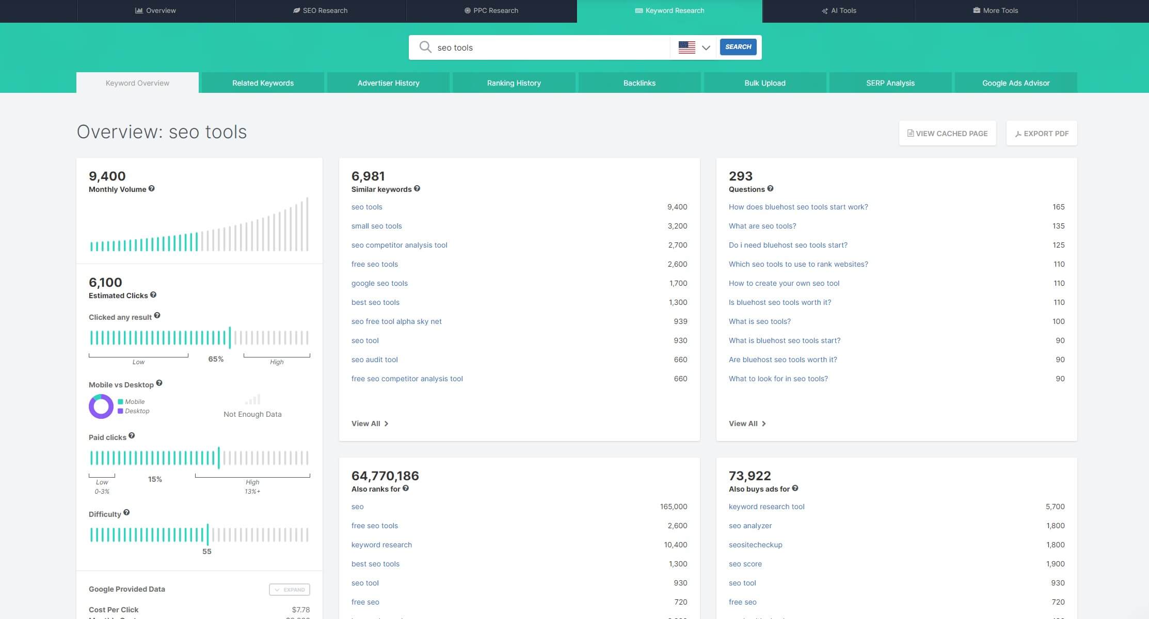Click the Keyword Research icon
Image resolution: width=1149 pixels, height=619 pixels.
coord(637,10)
